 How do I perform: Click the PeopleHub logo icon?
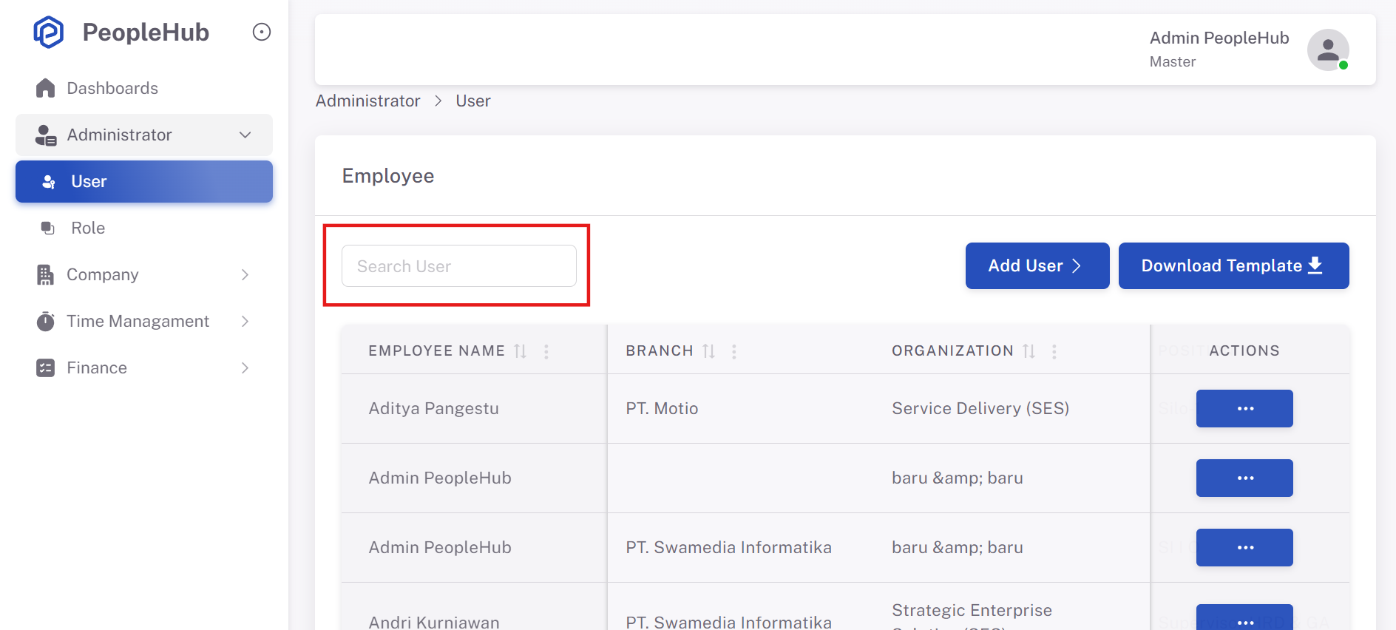(49, 32)
